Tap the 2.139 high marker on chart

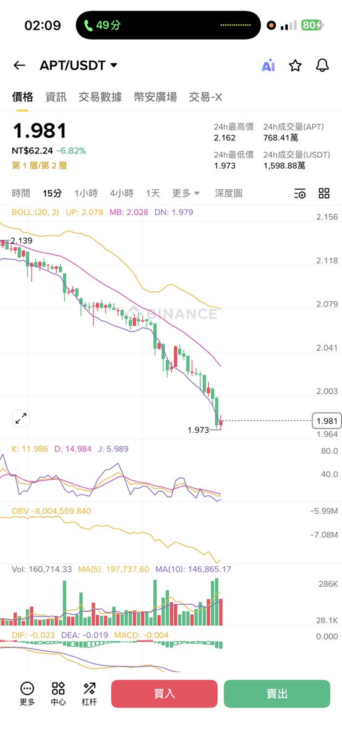click(x=21, y=241)
